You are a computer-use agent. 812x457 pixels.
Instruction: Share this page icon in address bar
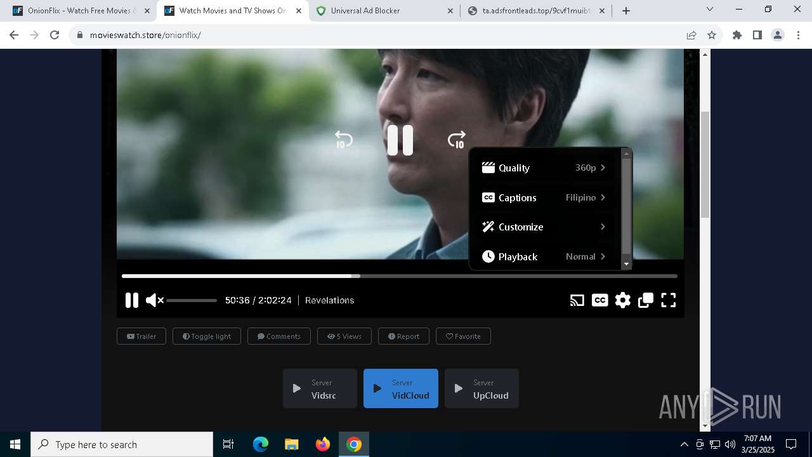691,35
